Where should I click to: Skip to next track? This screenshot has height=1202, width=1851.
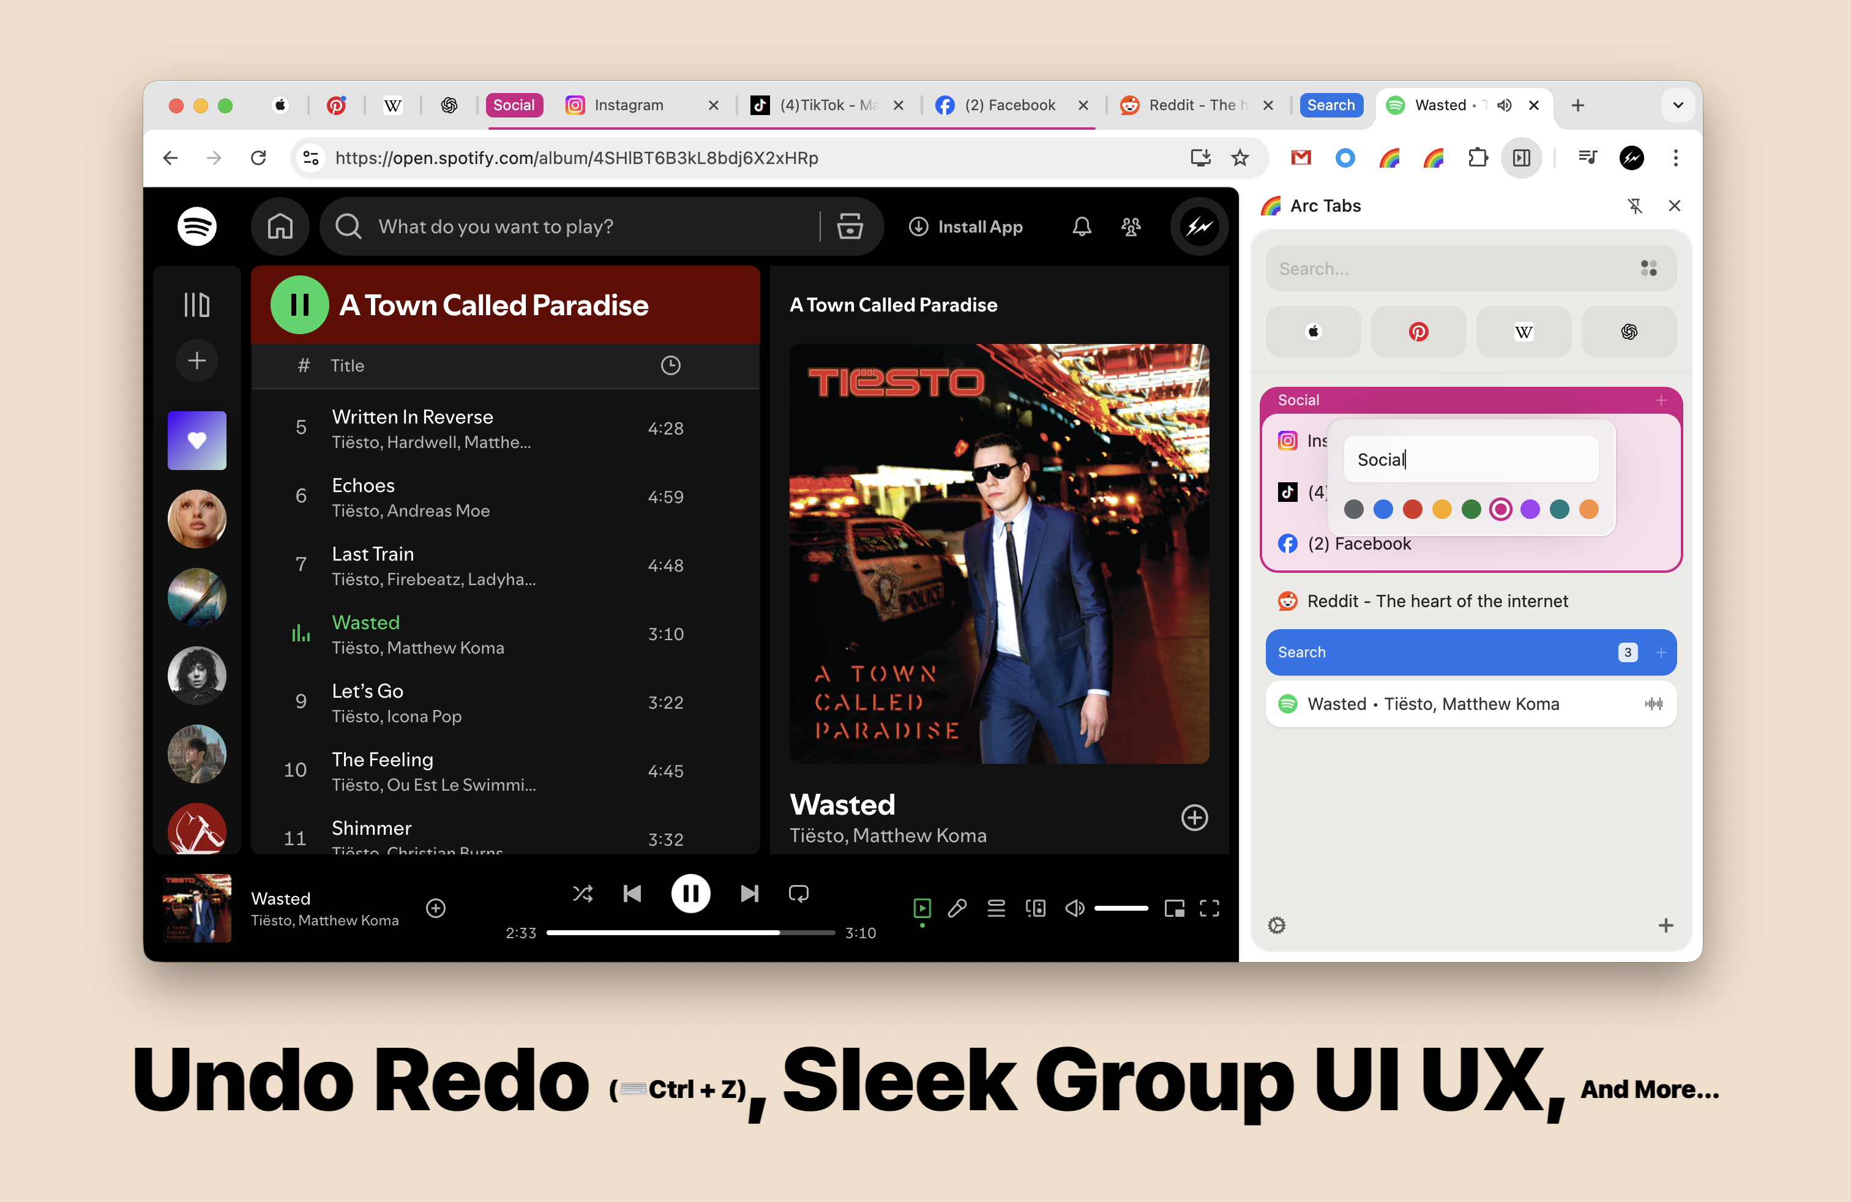(x=749, y=894)
